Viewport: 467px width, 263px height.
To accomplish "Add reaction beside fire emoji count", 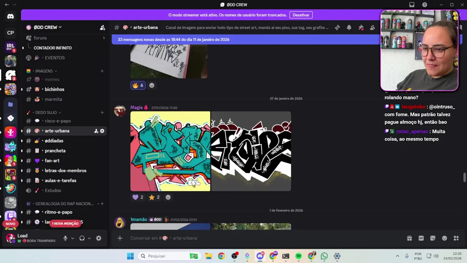I will click(x=152, y=85).
